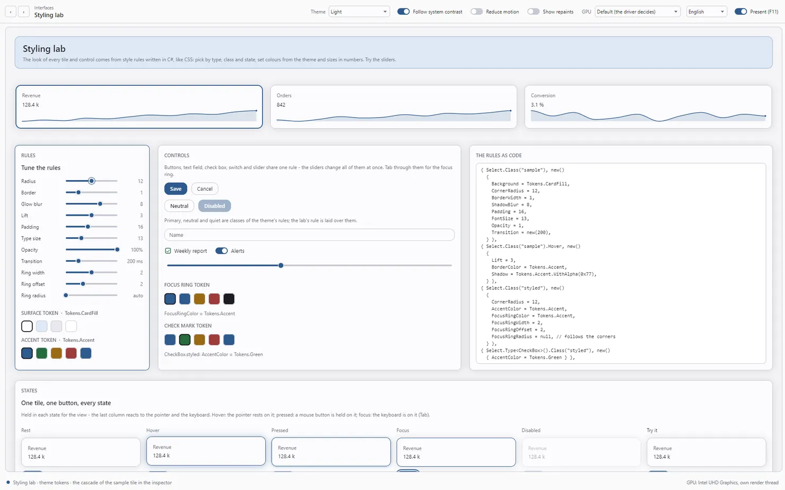Click into the Name text field
The height and width of the screenshot is (490, 785).
tap(309, 235)
